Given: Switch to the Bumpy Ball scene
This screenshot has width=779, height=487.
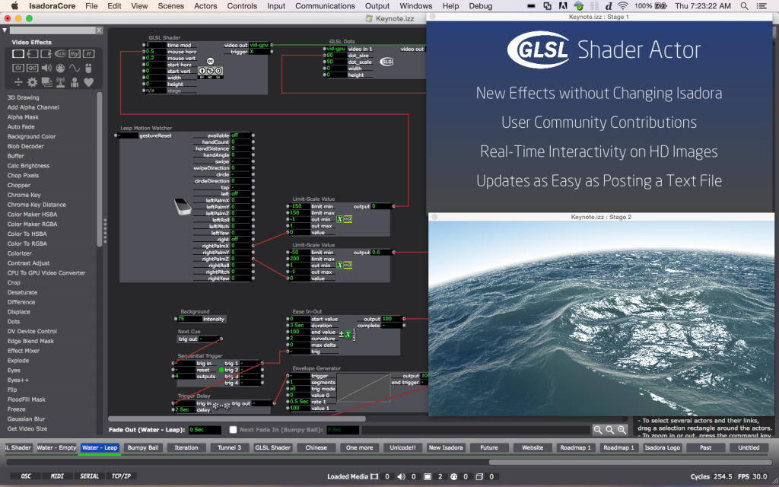Looking at the screenshot, I should click(x=142, y=447).
